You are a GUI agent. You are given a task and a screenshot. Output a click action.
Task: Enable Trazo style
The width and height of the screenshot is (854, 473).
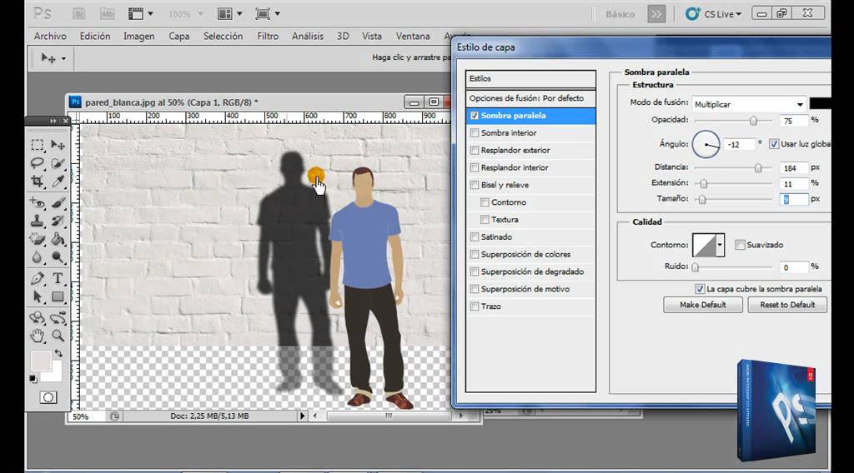coord(475,306)
